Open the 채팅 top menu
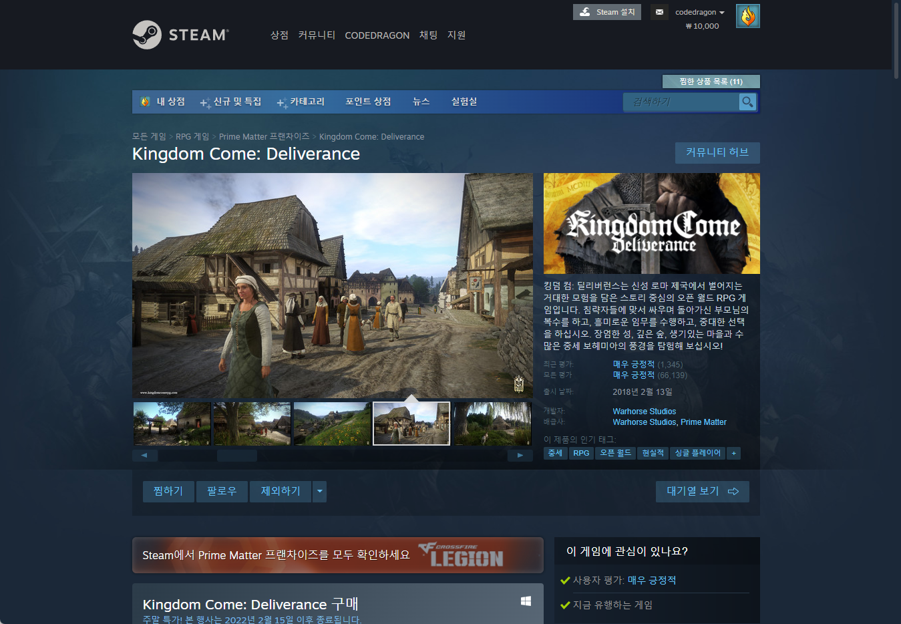 [428, 35]
